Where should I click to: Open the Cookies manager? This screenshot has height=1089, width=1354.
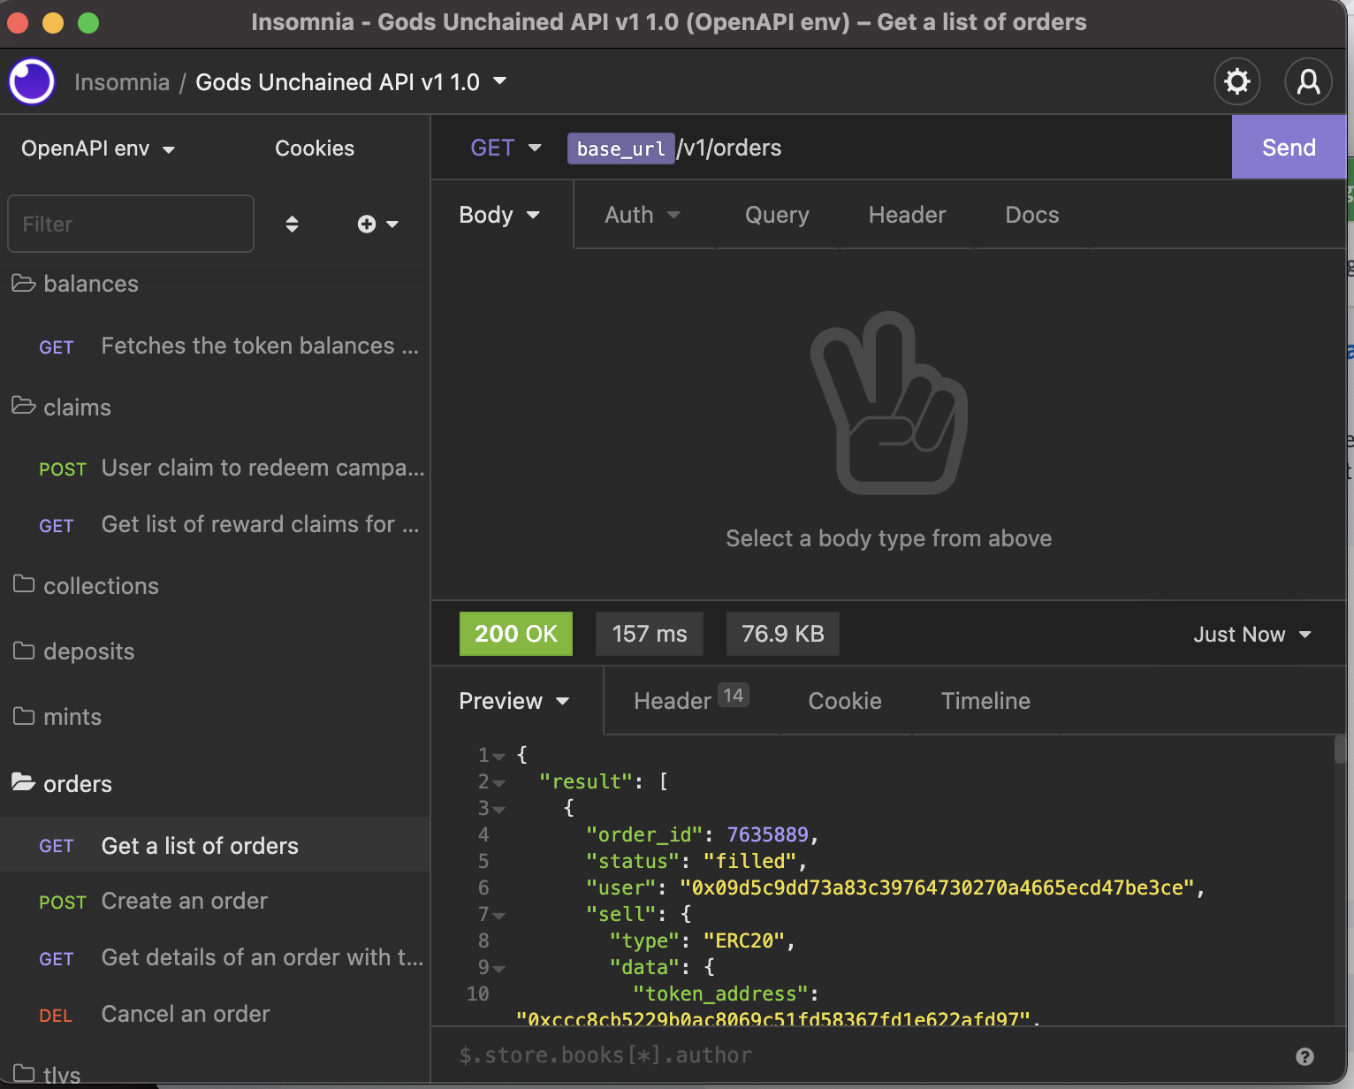315,148
